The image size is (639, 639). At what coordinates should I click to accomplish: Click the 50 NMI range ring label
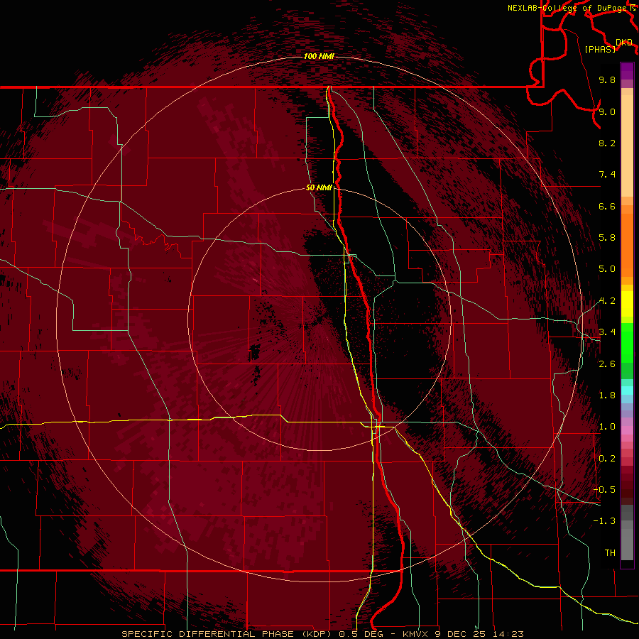click(x=319, y=187)
